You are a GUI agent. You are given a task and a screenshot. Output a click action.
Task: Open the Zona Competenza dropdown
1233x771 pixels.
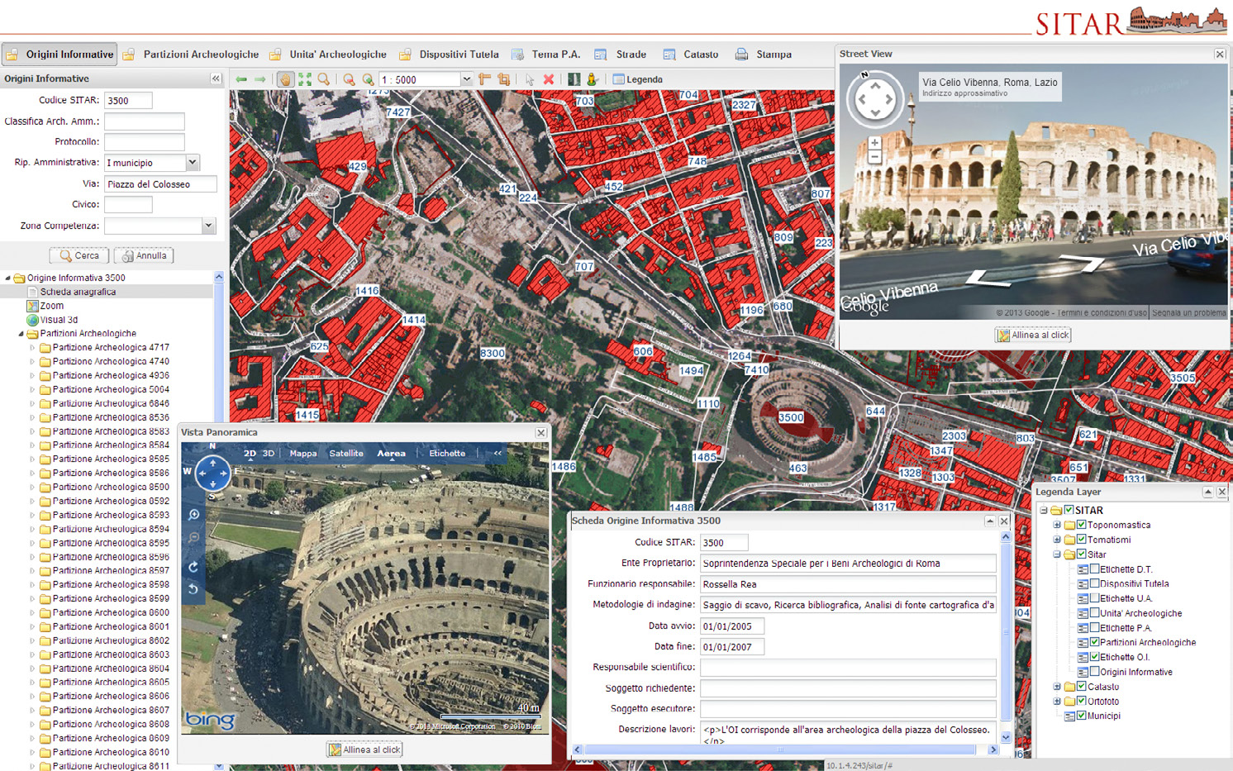pyautogui.click(x=208, y=226)
